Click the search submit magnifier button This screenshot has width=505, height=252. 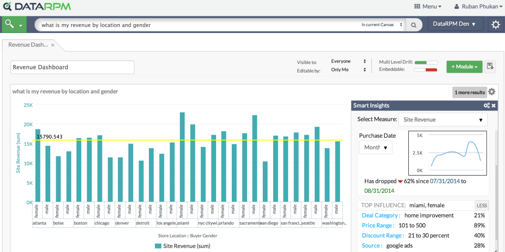[x=414, y=25]
